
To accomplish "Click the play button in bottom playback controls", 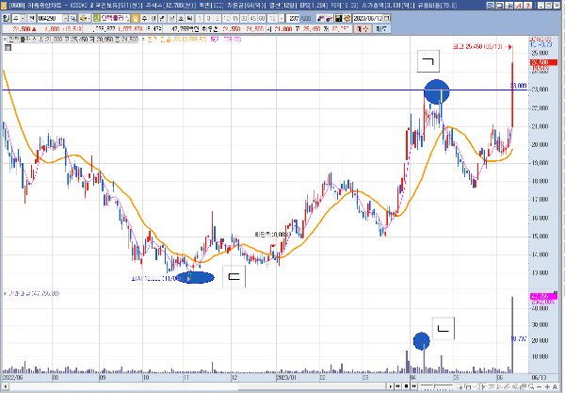I will pyautogui.click(x=390, y=386).
